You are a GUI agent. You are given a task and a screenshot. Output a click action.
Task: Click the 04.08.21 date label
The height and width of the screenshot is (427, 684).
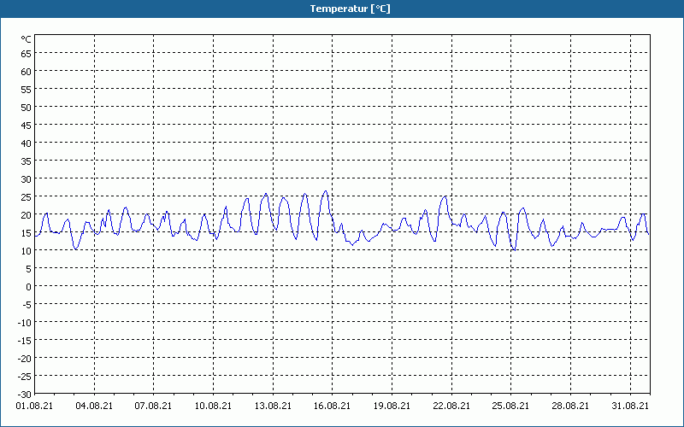pos(94,406)
